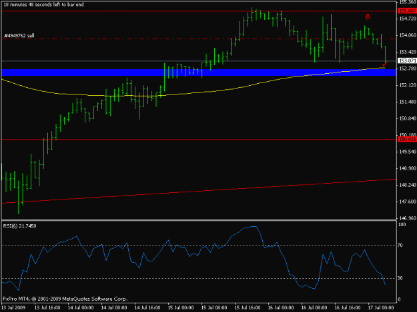Click the 148.240 price axis label
The image size is (417, 312).
[408, 185]
